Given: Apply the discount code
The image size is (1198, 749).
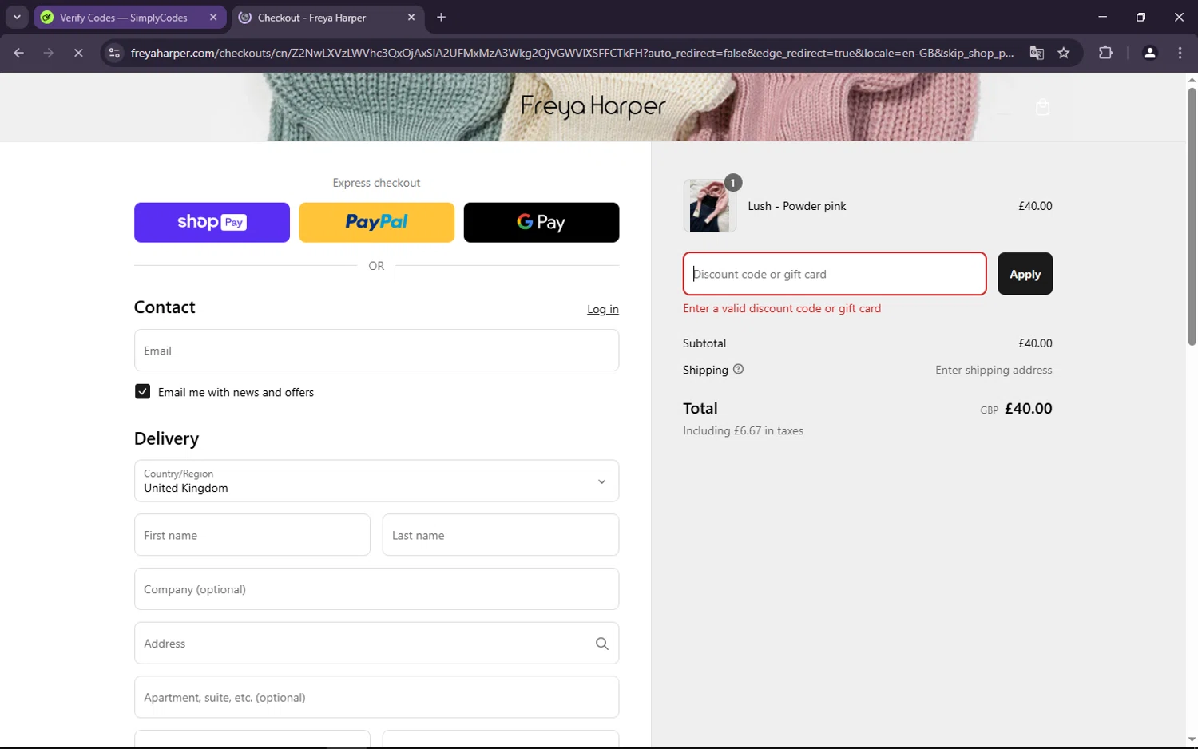Looking at the screenshot, I should pyautogui.click(x=1025, y=274).
